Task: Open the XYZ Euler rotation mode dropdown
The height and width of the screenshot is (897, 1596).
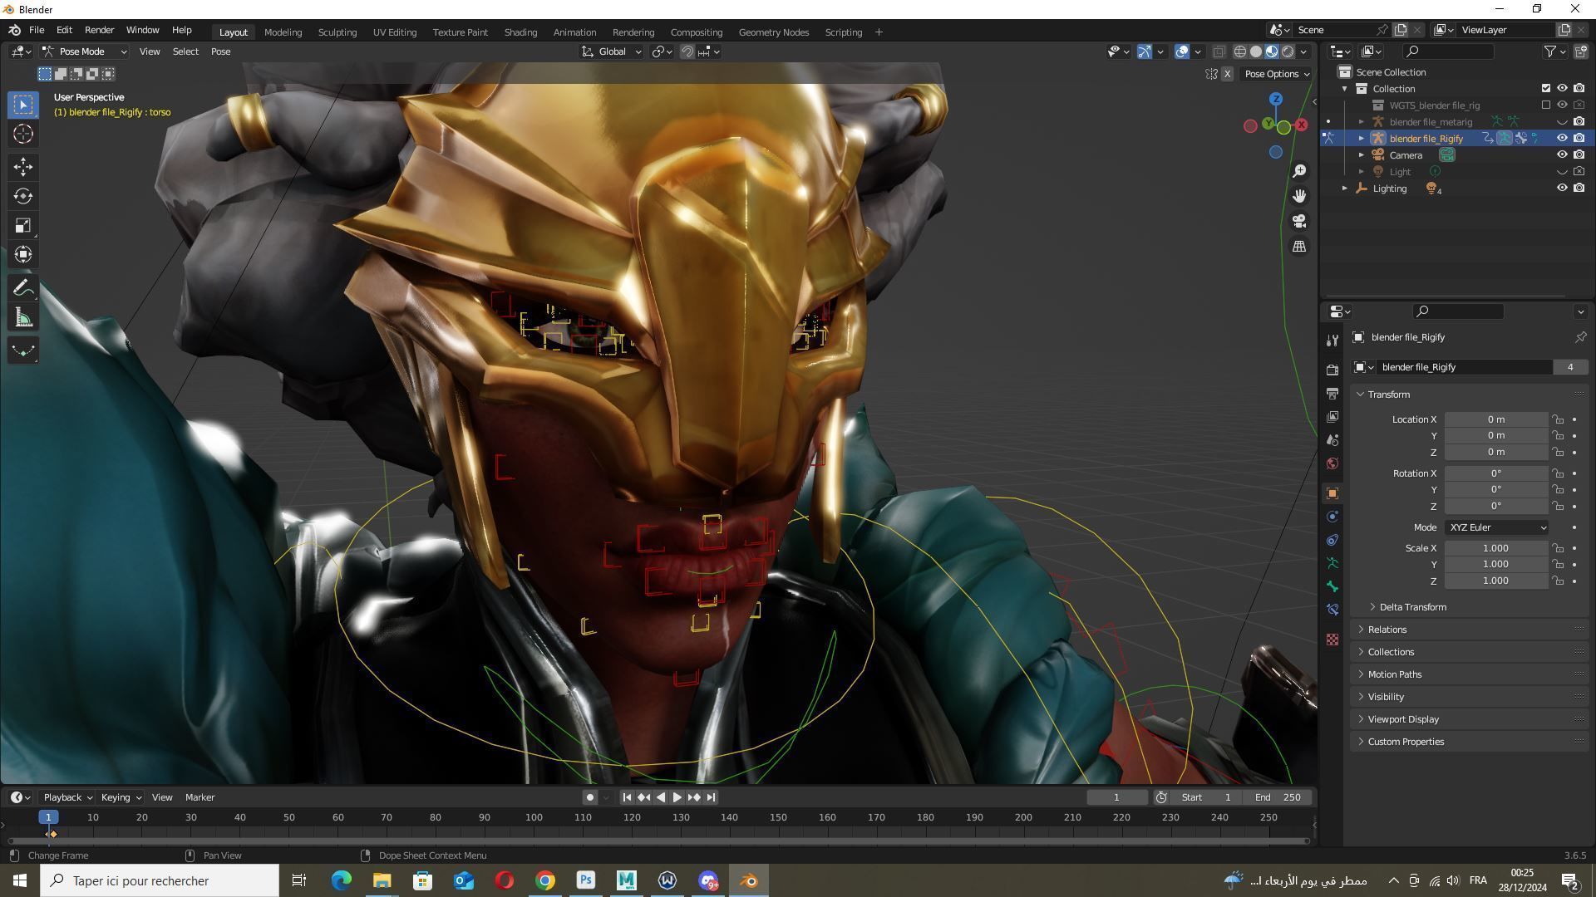Action: 1496,527
